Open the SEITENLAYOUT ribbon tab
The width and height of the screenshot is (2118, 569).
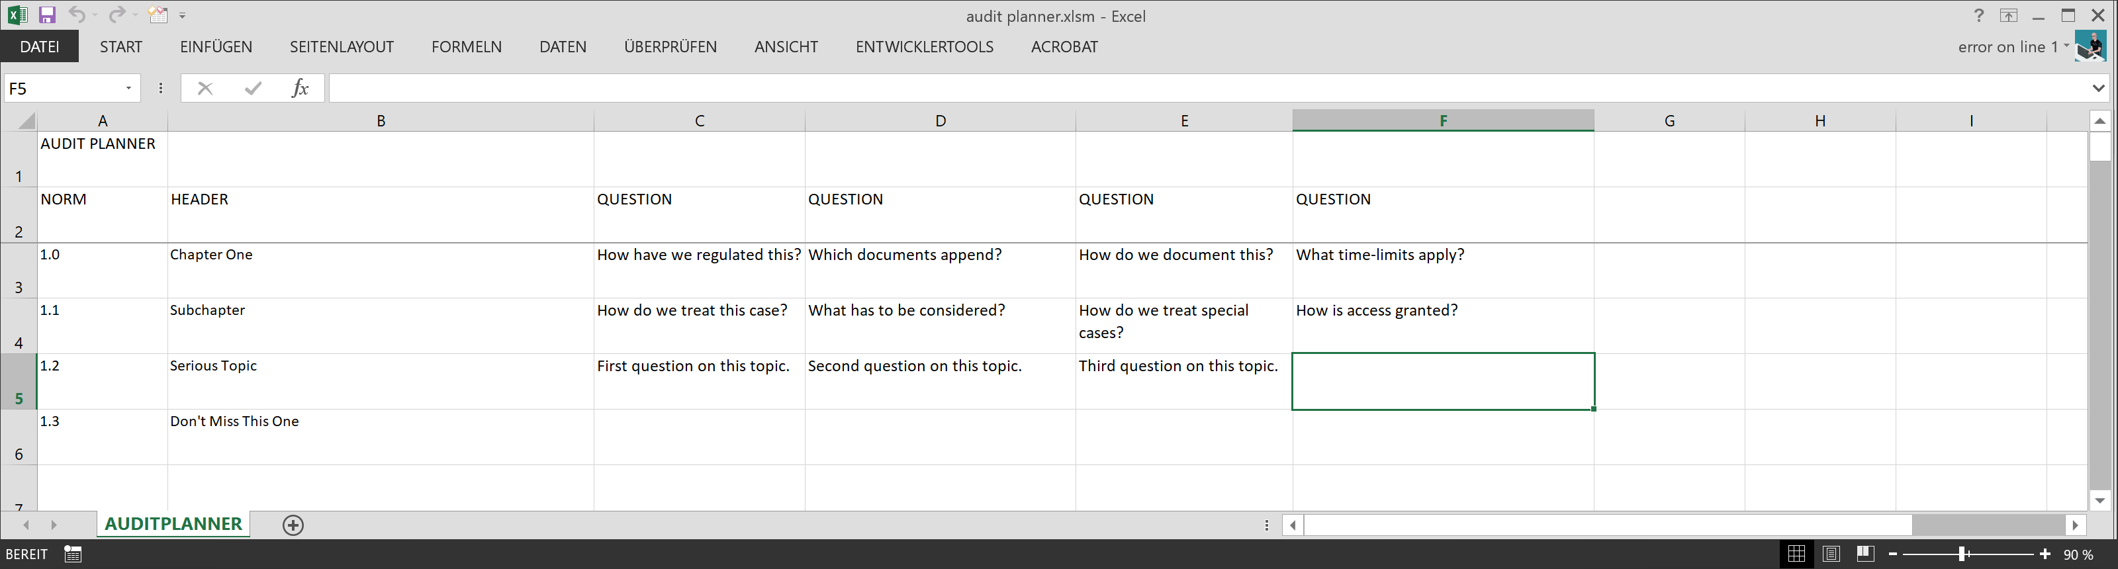342,47
